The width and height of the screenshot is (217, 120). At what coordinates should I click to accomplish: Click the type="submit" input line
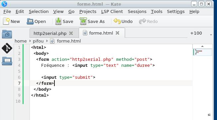[68, 77]
